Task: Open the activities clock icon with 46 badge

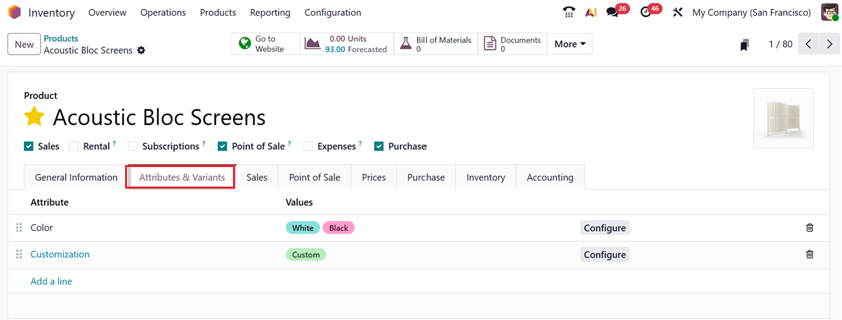Action: (x=646, y=12)
